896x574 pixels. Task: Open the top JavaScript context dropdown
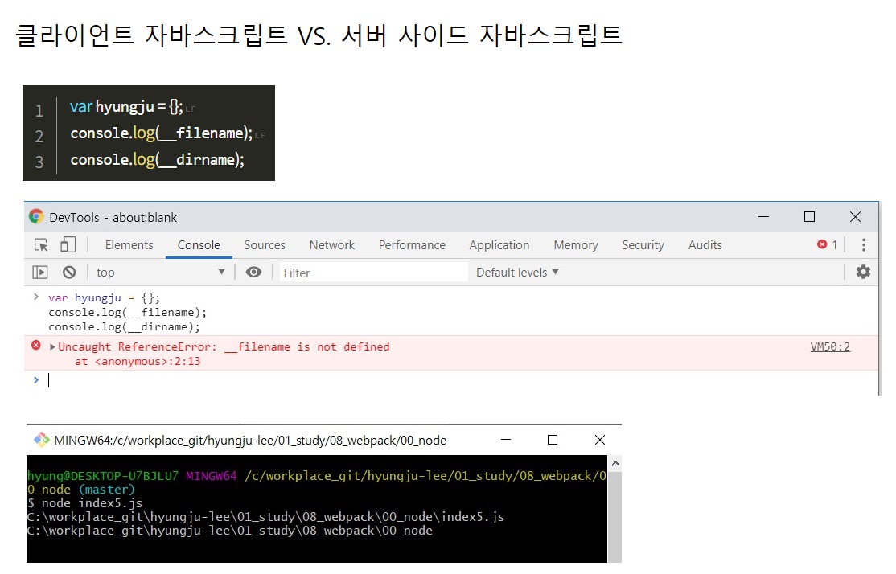click(x=161, y=273)
